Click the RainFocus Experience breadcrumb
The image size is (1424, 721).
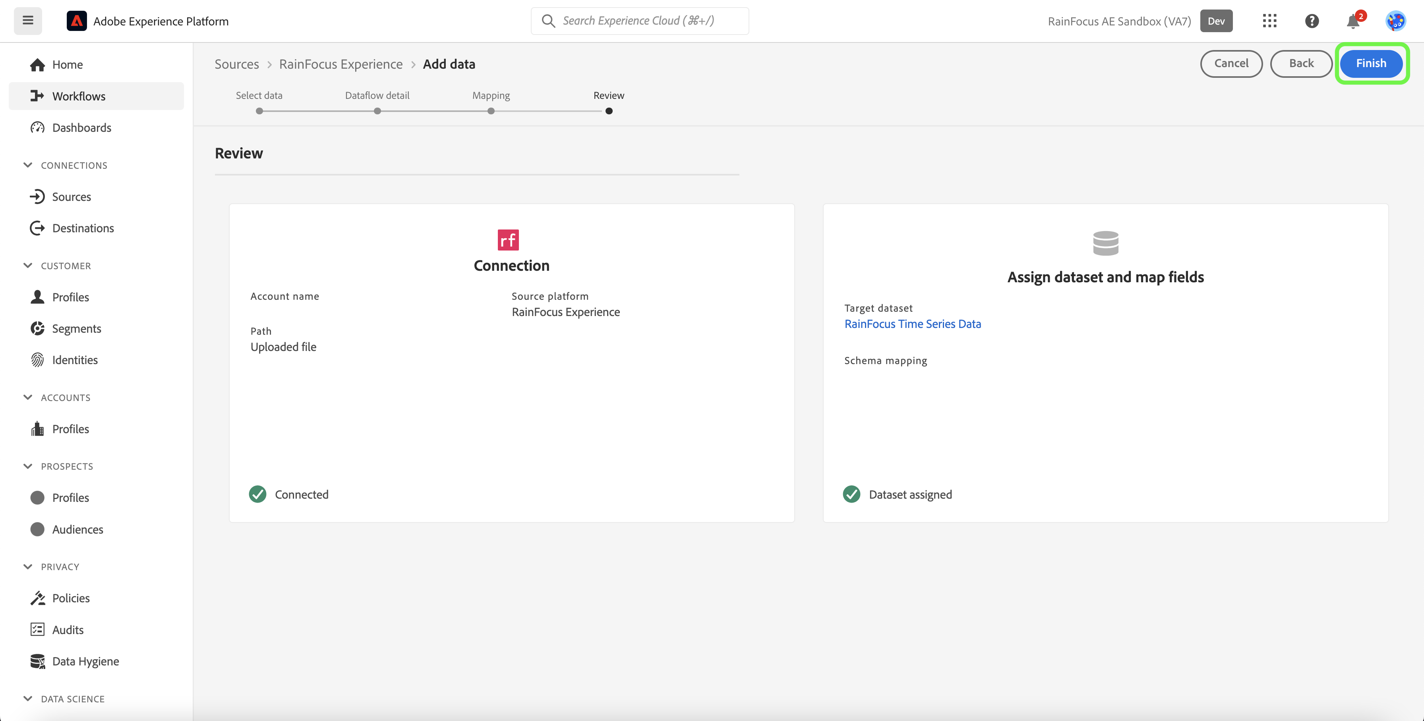coord(341,64)
